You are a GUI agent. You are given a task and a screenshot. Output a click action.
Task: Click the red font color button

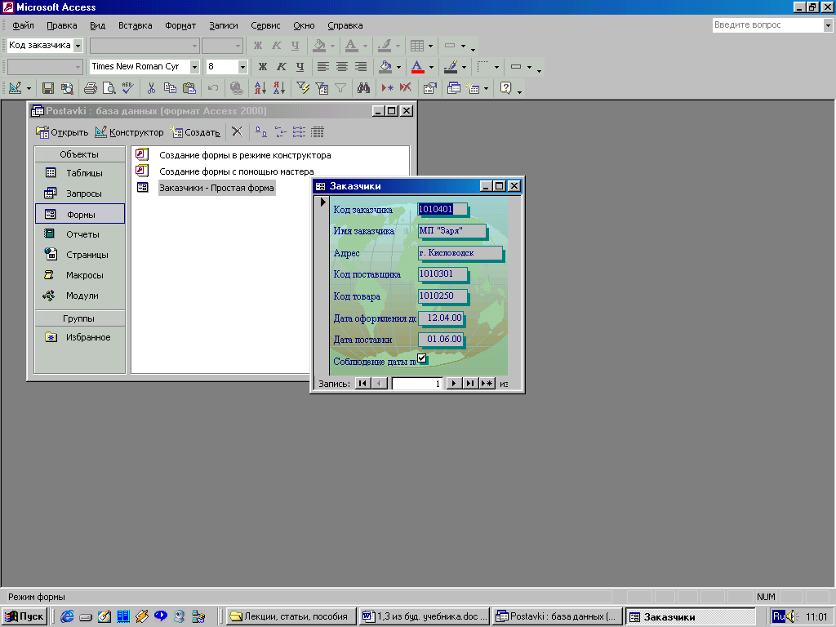click(x=417, y=67)
